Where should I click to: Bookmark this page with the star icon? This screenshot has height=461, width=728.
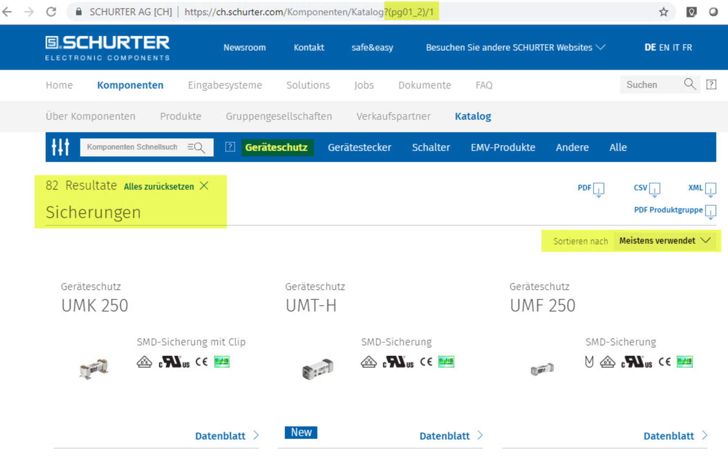coord(663,12)
